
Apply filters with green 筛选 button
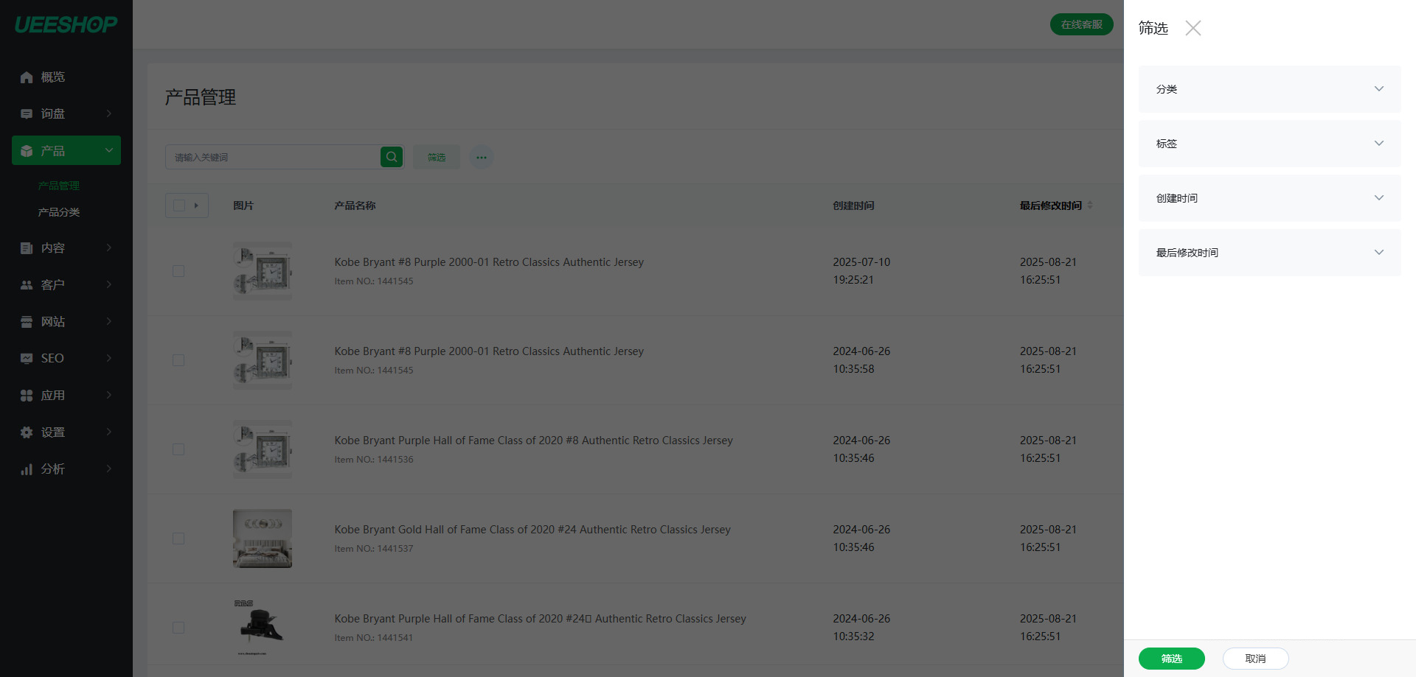click(x=1171, y=659)
